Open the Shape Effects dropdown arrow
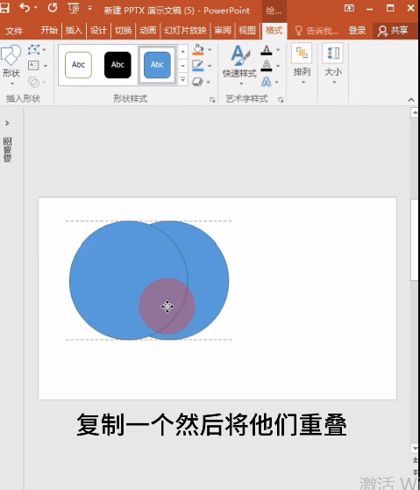Screen dimensions: 420x490 pyautogui.click(x=209, y=83)
